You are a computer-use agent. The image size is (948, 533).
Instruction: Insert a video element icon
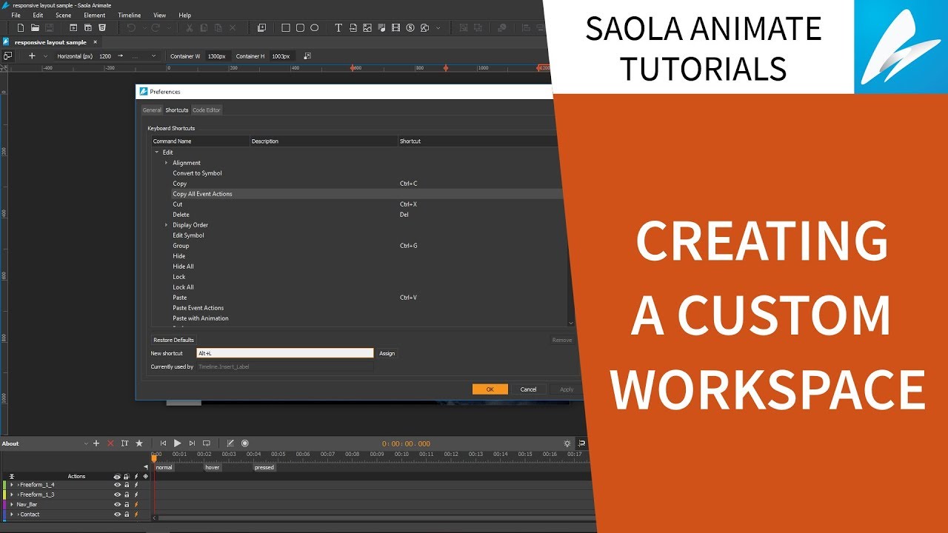(395, 28)
